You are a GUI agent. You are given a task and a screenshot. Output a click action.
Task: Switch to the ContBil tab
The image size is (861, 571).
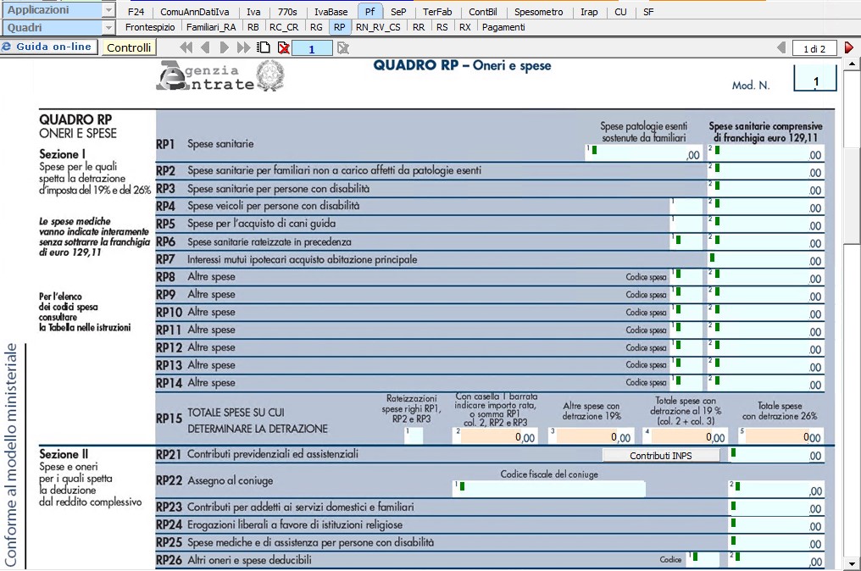click(483, 12)
